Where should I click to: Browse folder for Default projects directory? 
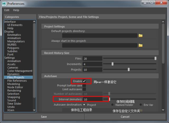[140, 36]
